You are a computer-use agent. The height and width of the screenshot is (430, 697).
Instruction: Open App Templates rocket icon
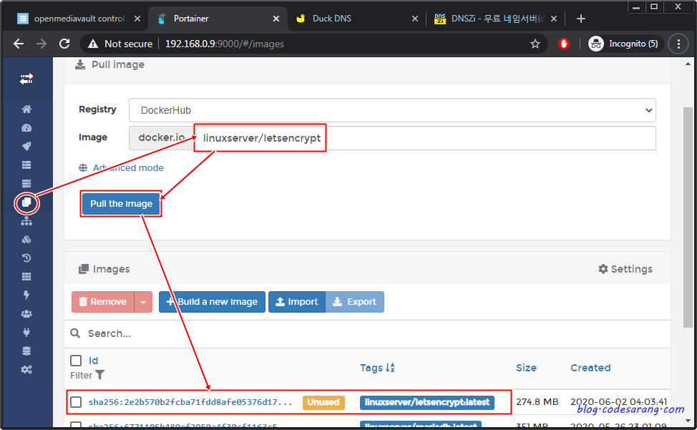coord(26,146)
